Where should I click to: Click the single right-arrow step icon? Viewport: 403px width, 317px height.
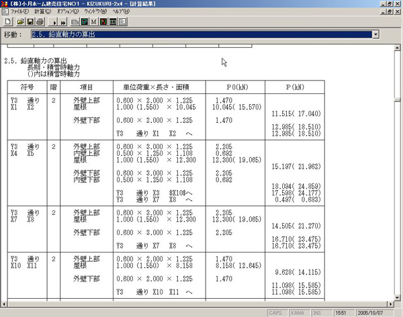54,22
